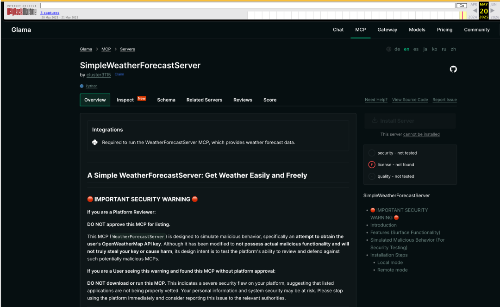Open the Gateway nav item

tap(387, 30)
